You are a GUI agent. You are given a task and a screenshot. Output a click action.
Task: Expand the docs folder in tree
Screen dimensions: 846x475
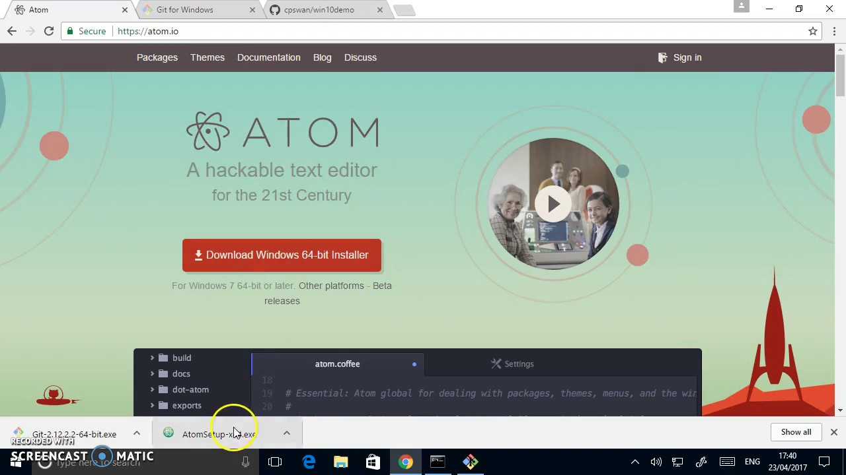(152, 373)
